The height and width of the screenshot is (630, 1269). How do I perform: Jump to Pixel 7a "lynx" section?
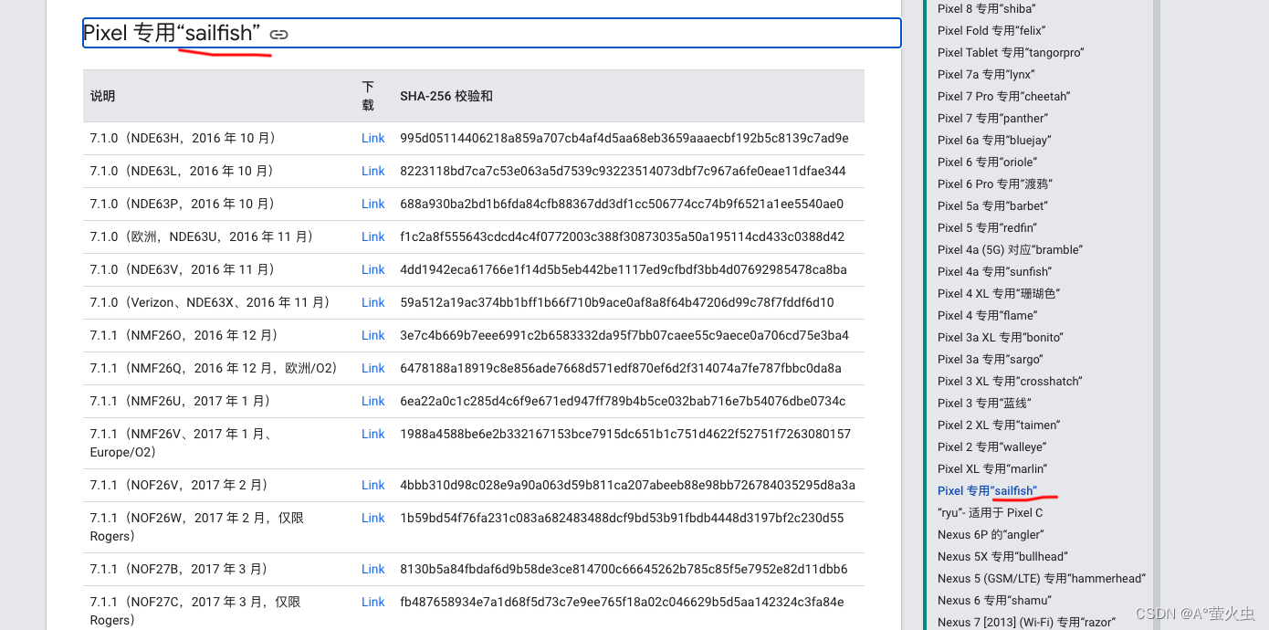986,74
